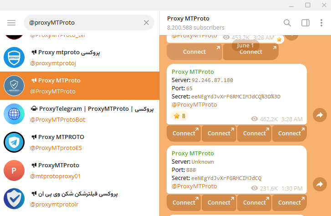This screenshot has height=216, width=331.
Task: Click Connect button beneath June 1 label
Action: 251,52
